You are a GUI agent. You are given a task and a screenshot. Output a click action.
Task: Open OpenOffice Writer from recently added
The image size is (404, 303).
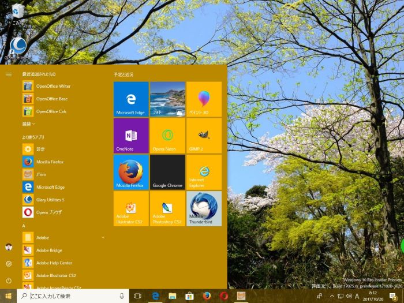[53, 86]
